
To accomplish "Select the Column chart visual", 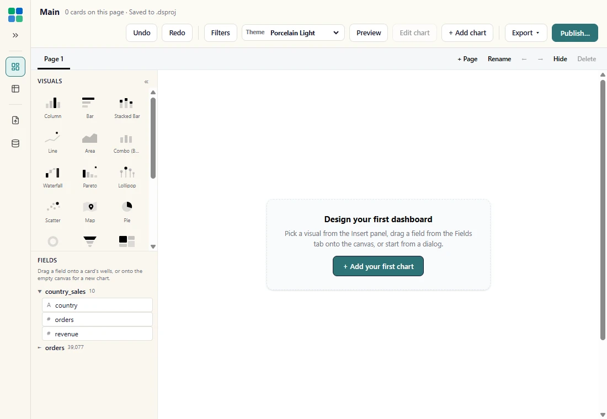I will (52, 108).
